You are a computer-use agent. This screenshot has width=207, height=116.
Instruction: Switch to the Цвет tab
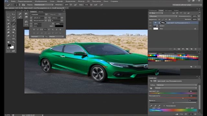coord(160,53)
